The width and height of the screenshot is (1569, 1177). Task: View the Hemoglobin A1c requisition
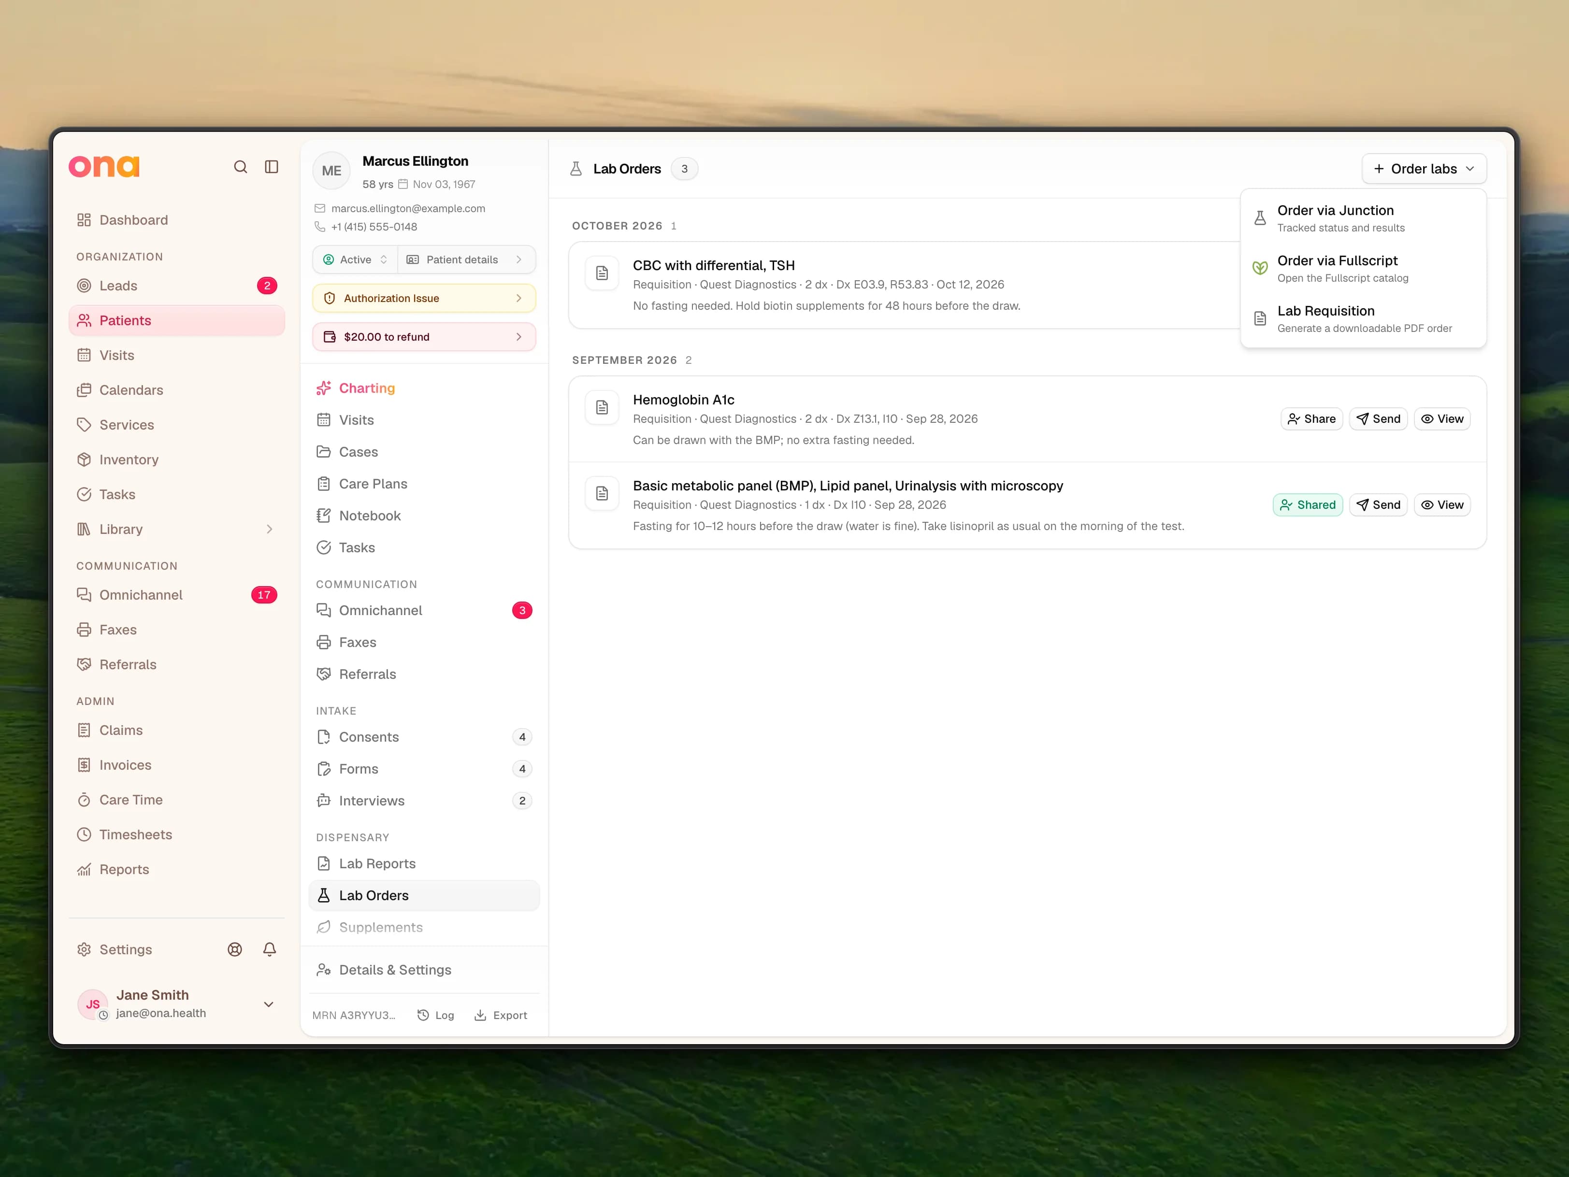1442,419
